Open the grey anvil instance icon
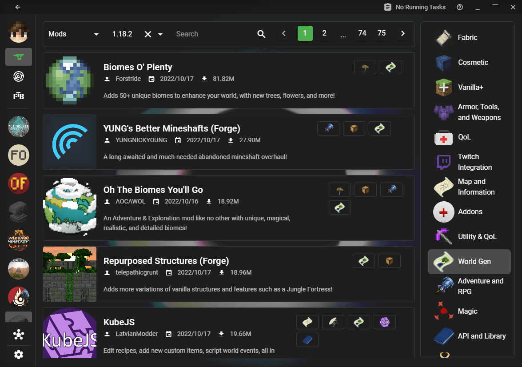The image size is (522, 367). tap(19, 212)
